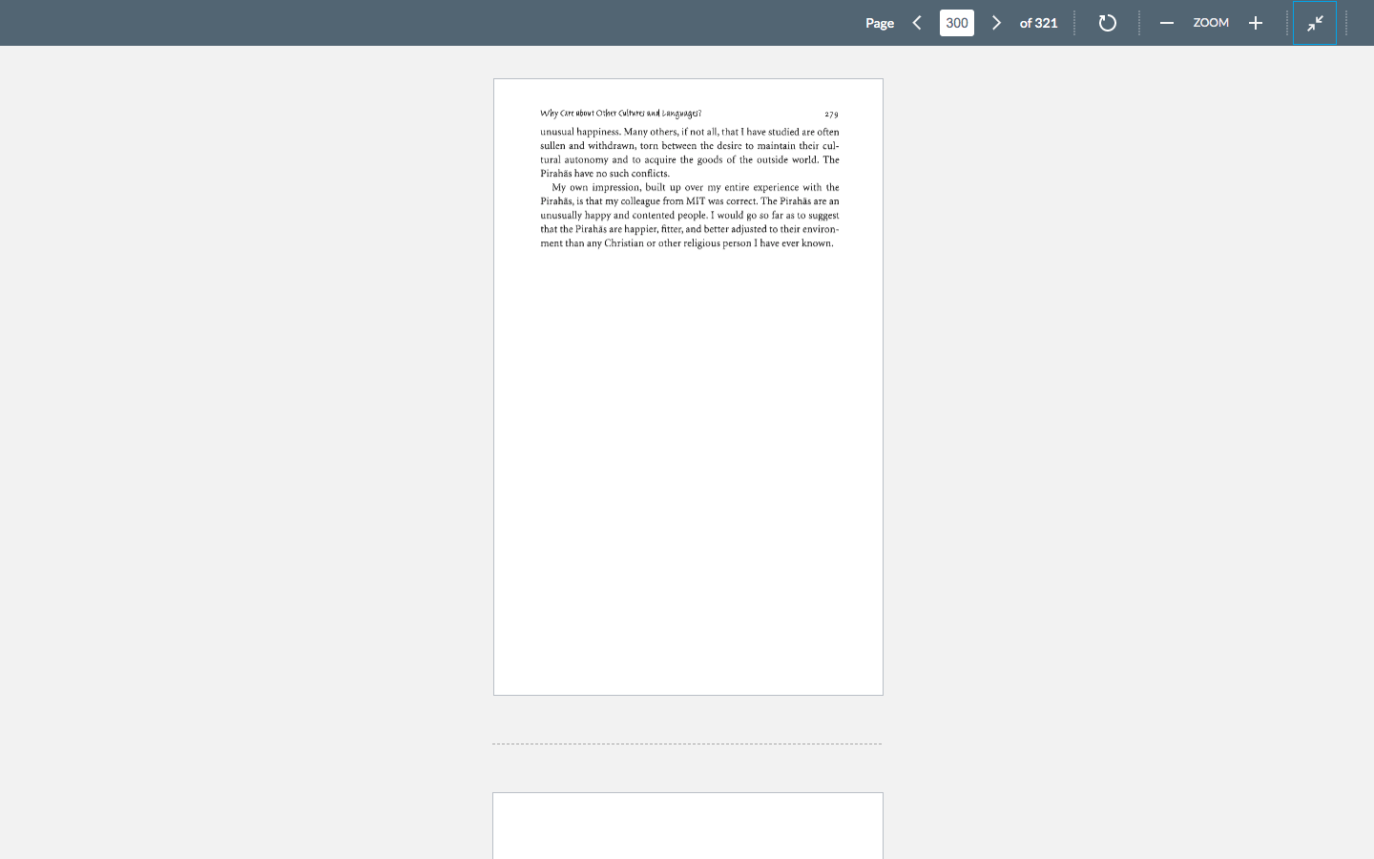This screenshot has height=859, width=1374.
Task: Open the next page with the arrow control
Action: coord(996,22)
